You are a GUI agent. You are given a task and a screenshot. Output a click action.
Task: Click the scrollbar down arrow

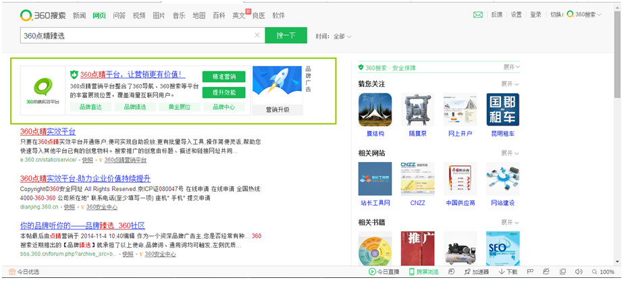(x=617, y=262)
